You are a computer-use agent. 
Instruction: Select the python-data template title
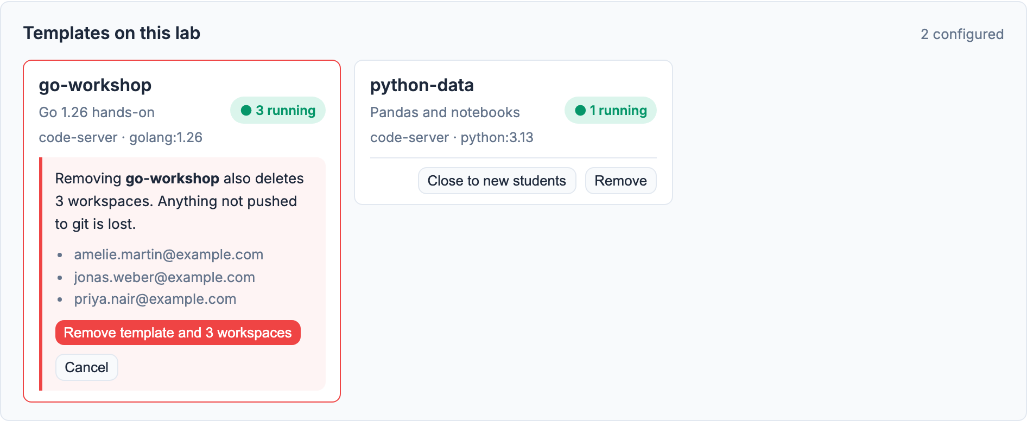point(422,85)
